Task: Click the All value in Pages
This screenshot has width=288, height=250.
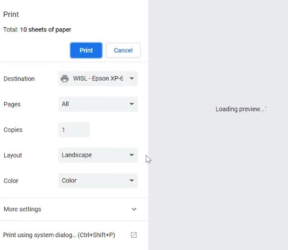Action: pos(65,104)
